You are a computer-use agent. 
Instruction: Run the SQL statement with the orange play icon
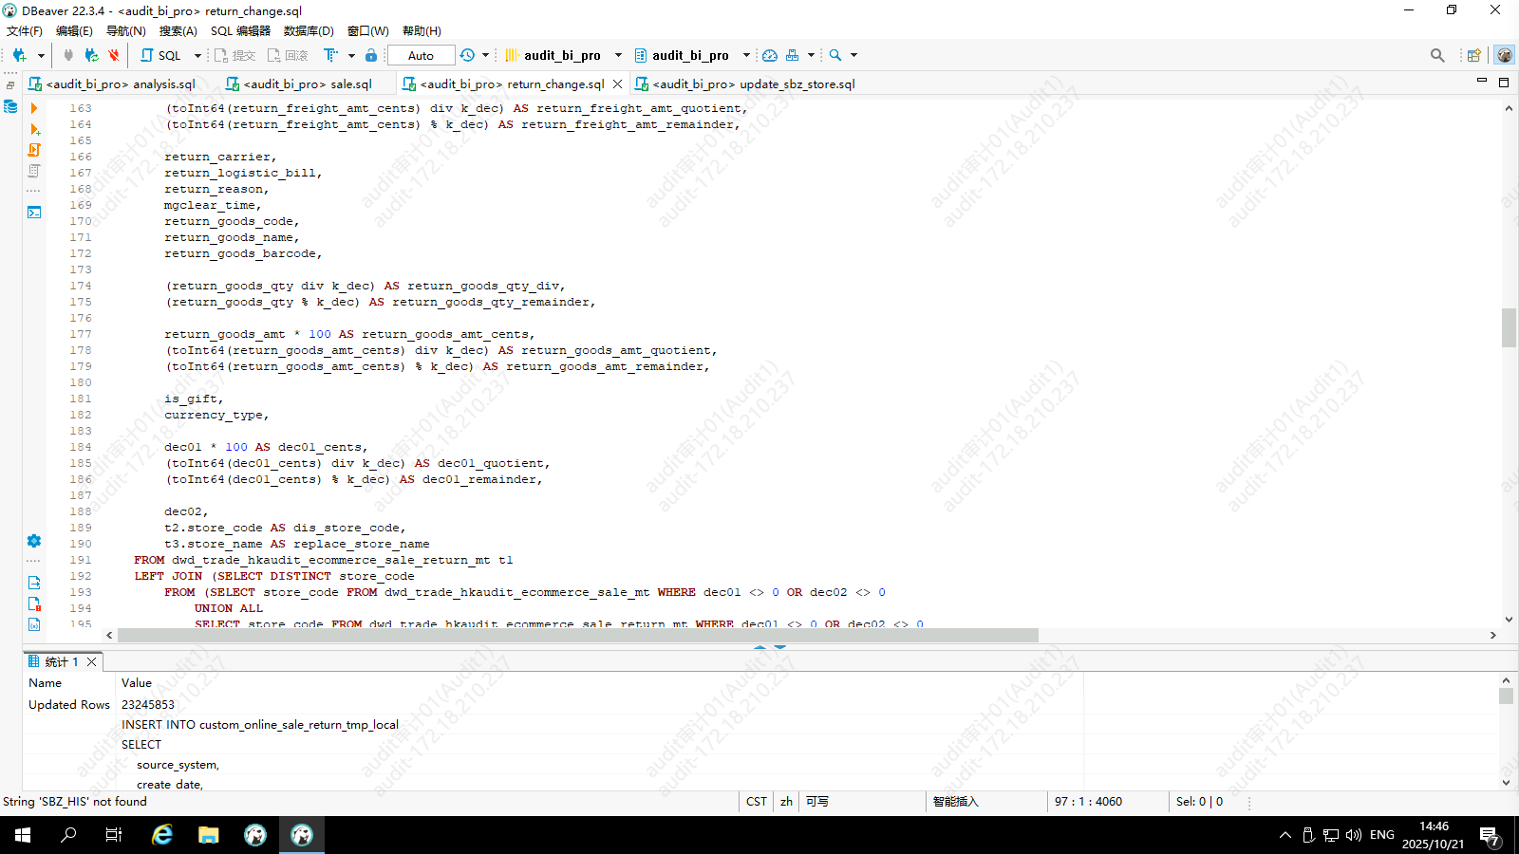coord(34,108)
